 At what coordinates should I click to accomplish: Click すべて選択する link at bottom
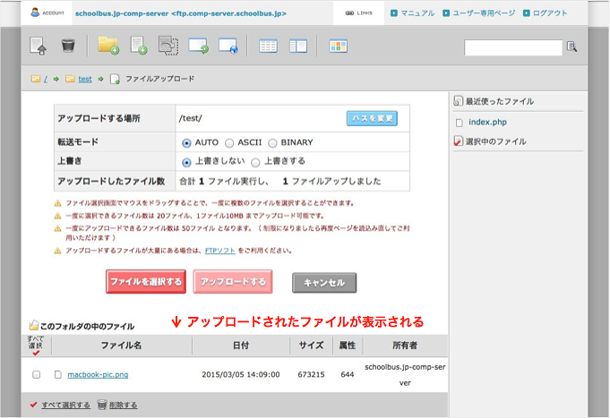click(x=65, y=405)
